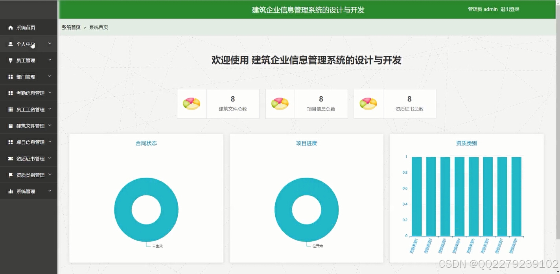Click the bar chart icon for 系统管理
Screen dimensions: 560x274
click(10, 191)
